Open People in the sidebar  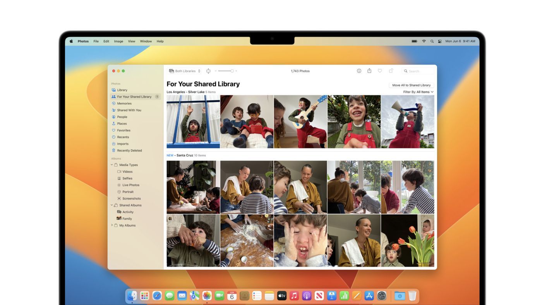tap(135, 117)
